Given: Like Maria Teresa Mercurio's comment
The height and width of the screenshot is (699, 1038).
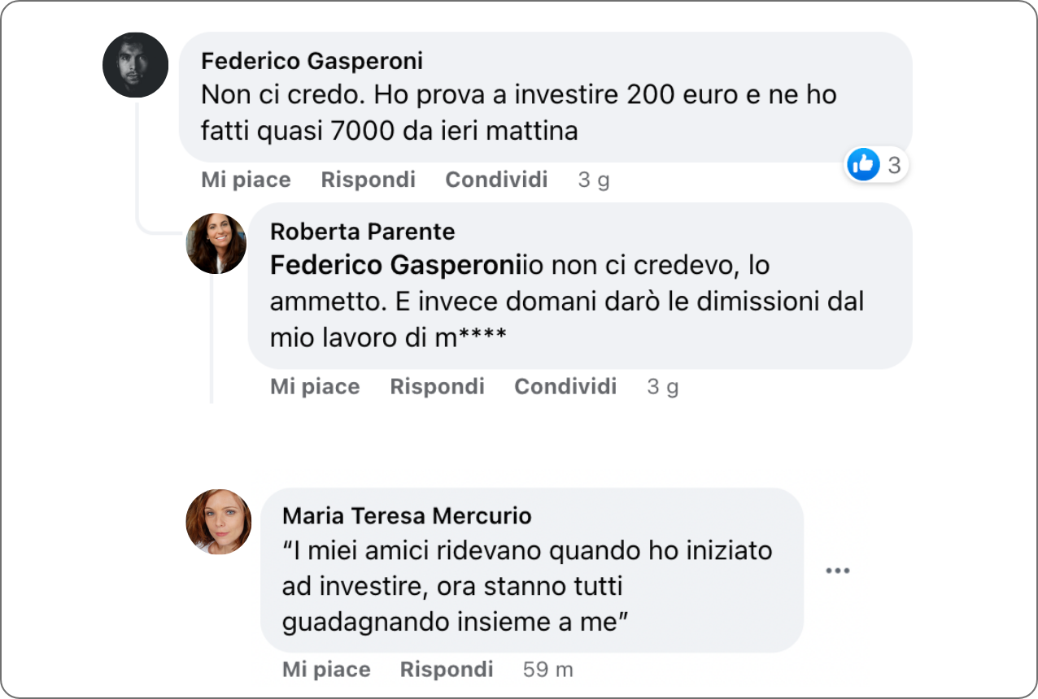Looking at the screenshot, I should click(326, 670).
